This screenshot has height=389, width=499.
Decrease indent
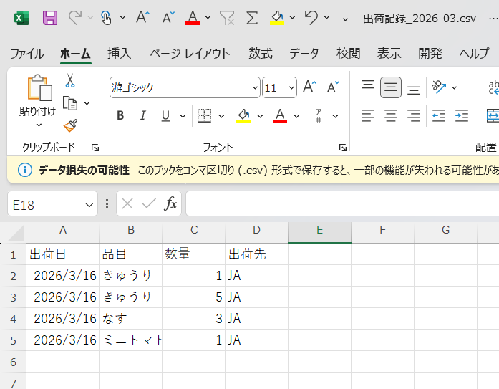point(439,115)
